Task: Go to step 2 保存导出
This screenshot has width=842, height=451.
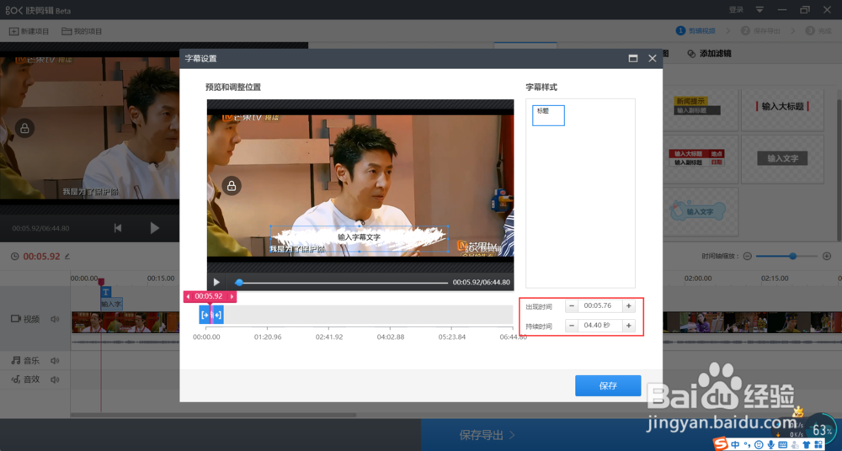Action: [760, 30]
